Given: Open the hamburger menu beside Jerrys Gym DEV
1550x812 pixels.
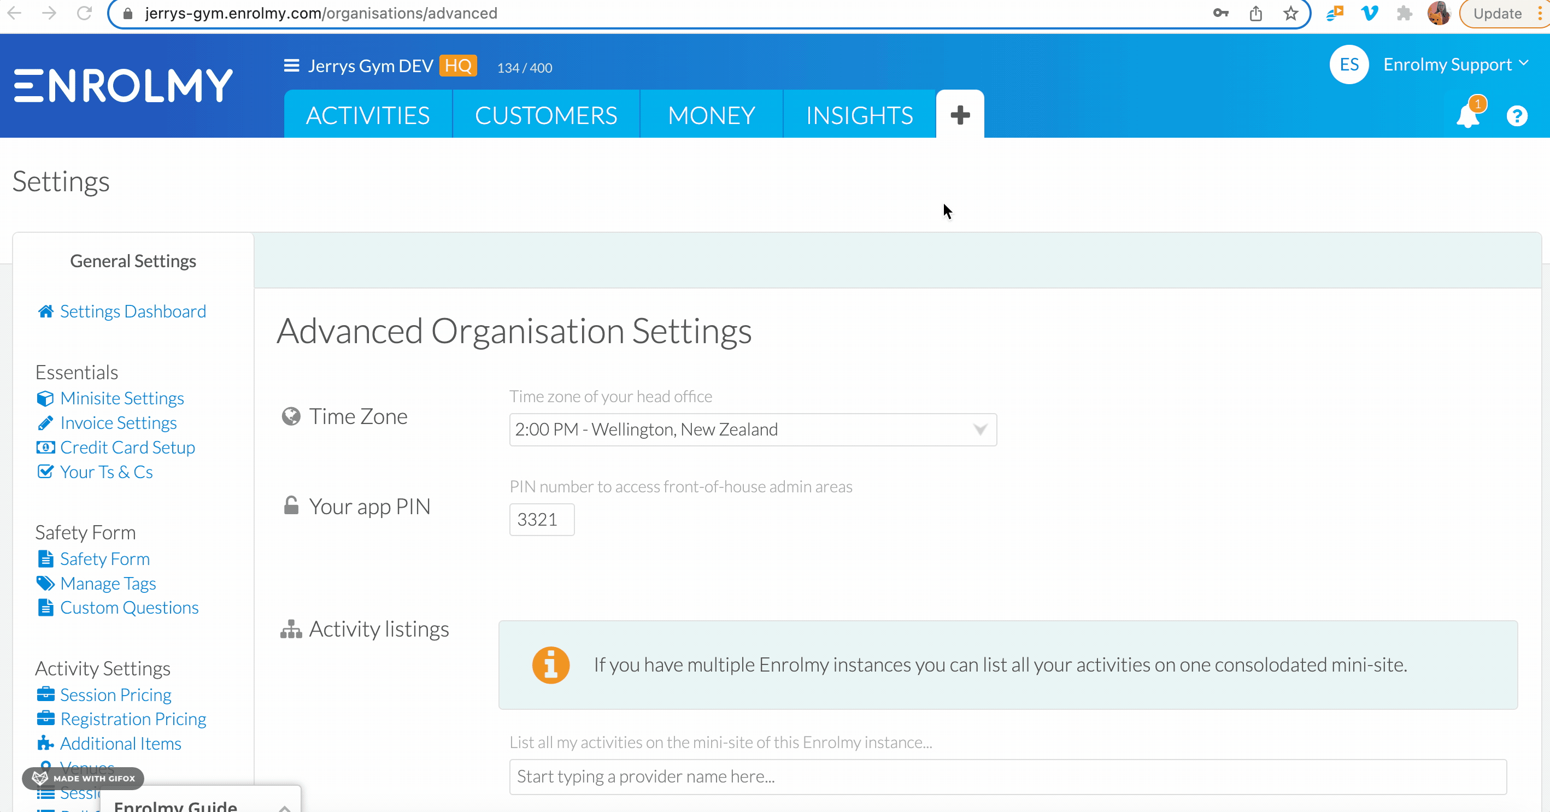Looking at the screenshot, I should (x=291, y=65).
